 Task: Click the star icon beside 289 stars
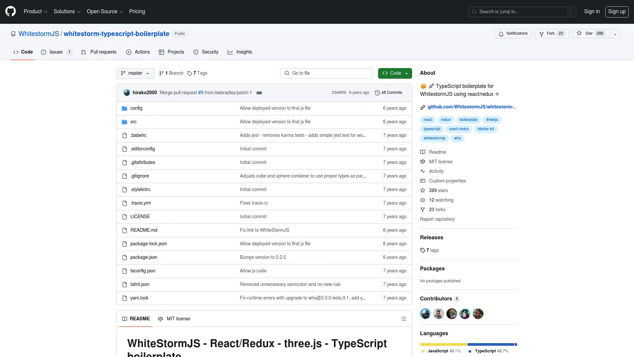point(423,190)
